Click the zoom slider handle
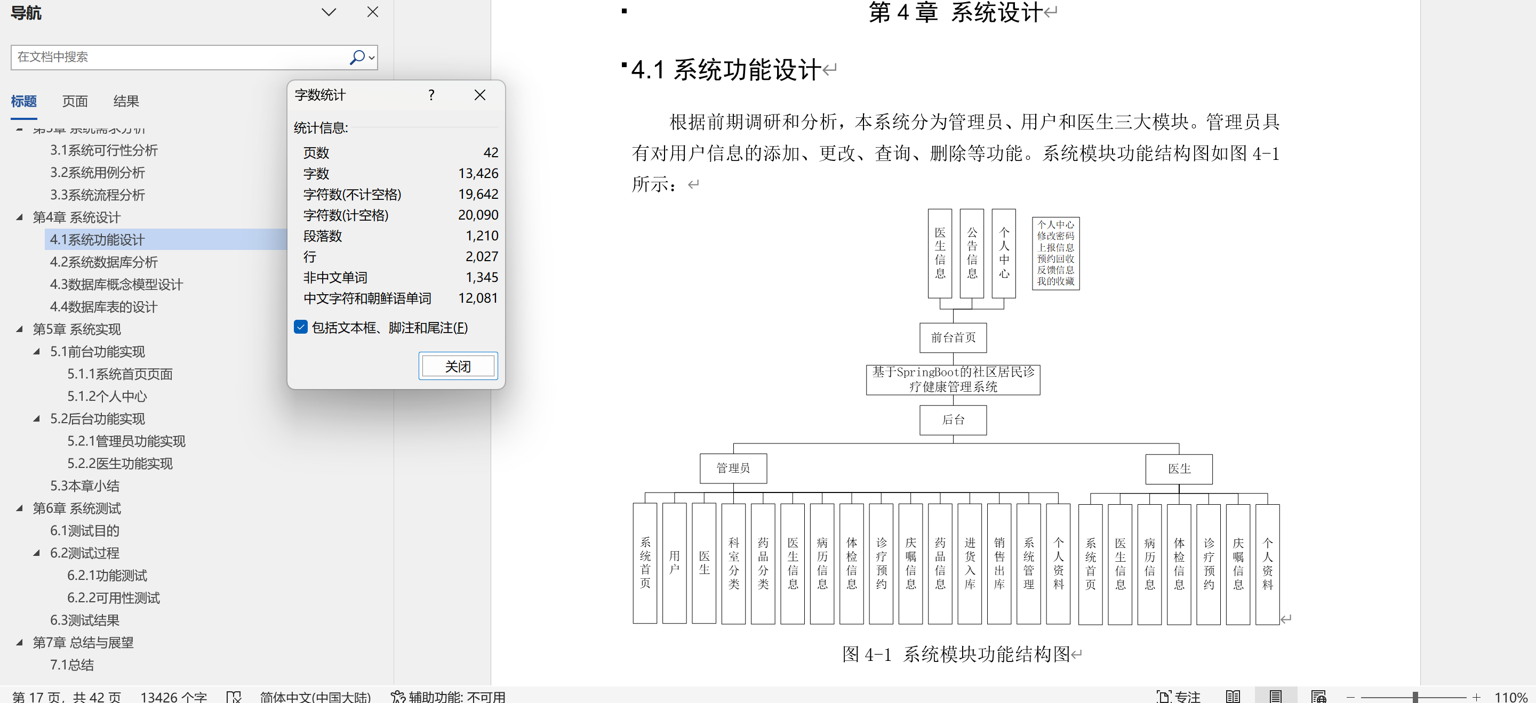 pyautogui.click(x=1414, y=697)
